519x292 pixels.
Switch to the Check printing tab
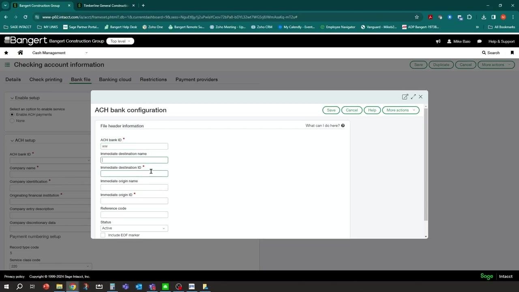(x=46, y=79)
